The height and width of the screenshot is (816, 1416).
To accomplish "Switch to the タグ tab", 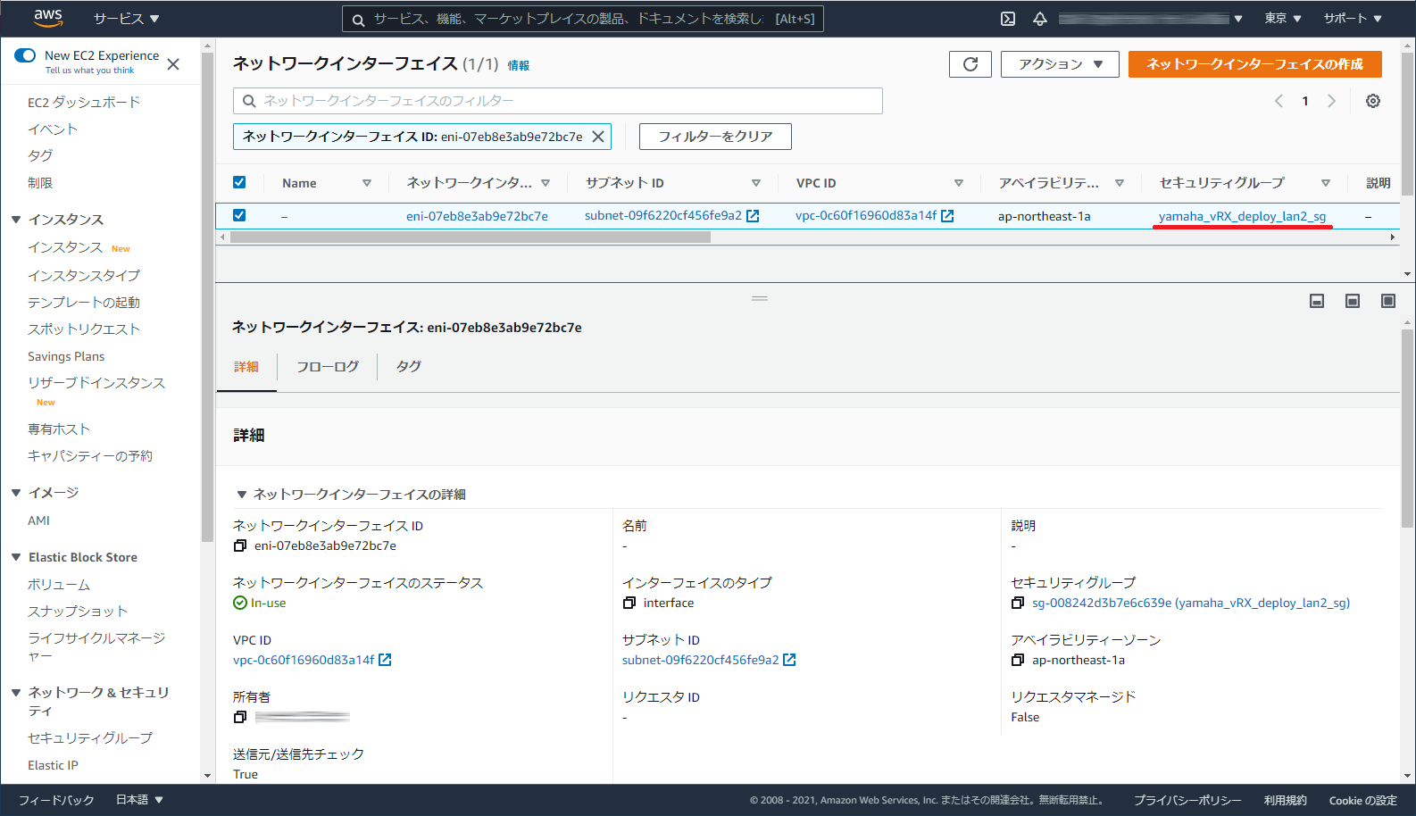I will (x=409, y=367).
